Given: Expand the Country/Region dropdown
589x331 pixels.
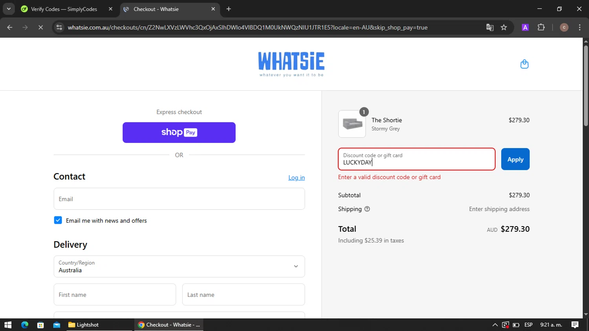Looking at the screenshot, I should pyautogui.click(x=179, y=267).
